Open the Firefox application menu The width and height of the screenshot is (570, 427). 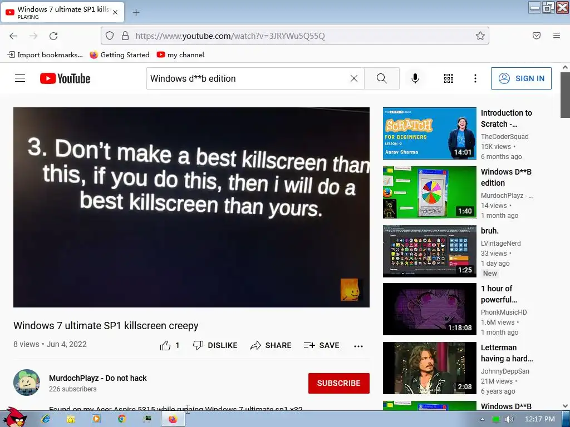point(557,36)
